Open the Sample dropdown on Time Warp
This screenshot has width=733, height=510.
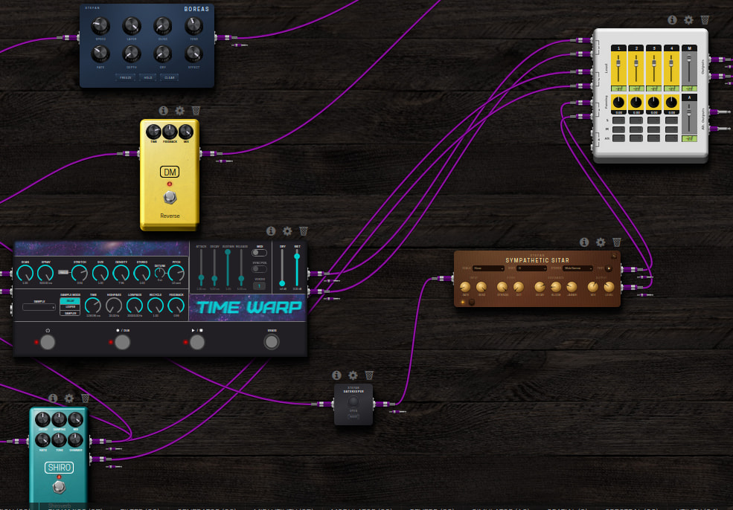tap(39, 307)
